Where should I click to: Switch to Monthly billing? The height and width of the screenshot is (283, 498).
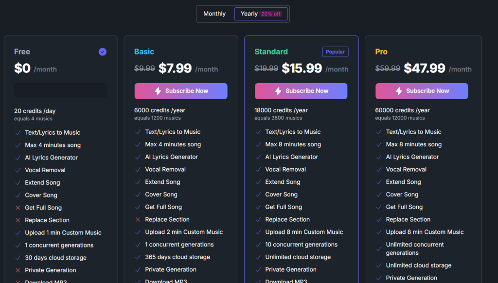pyautogui.click(x=214, y=14)
